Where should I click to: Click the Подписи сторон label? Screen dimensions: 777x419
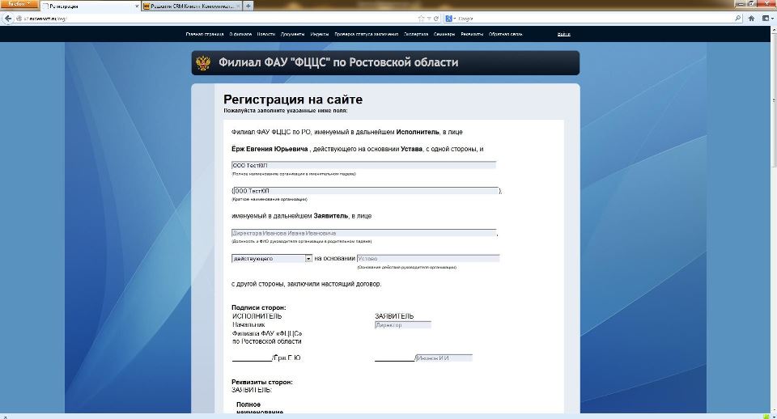click(x=259, y=307)
